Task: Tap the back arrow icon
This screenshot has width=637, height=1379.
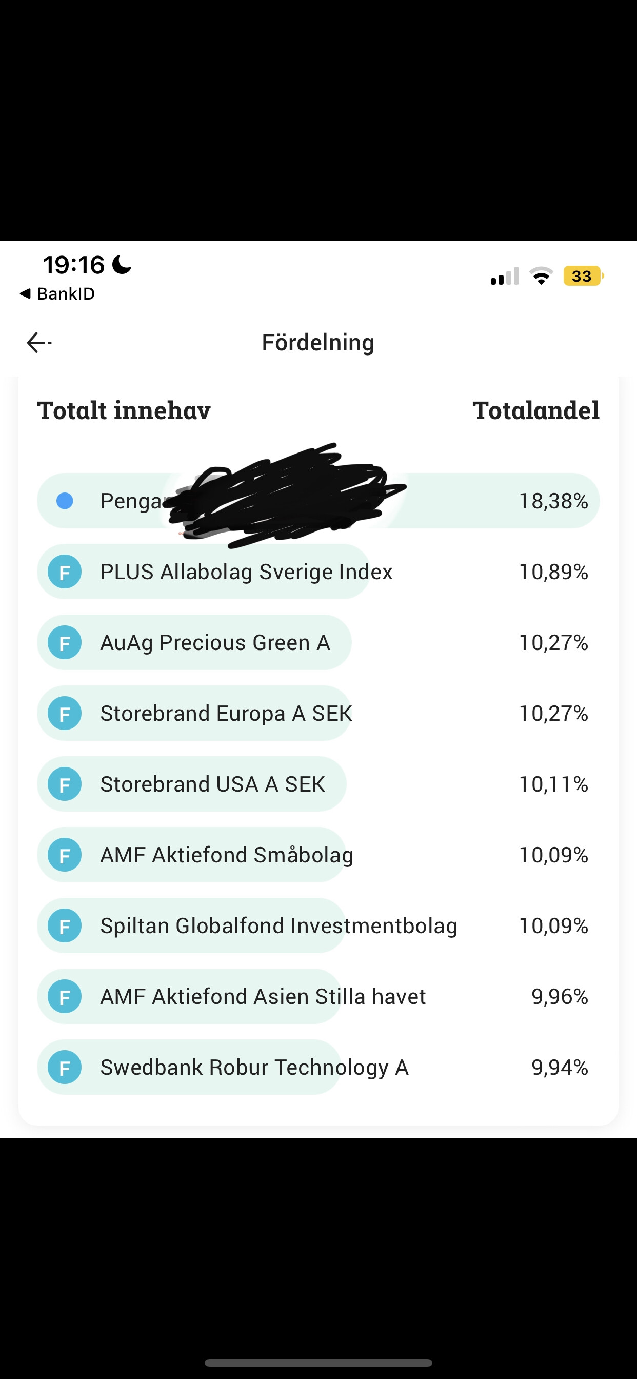Action: click(38, 343)
